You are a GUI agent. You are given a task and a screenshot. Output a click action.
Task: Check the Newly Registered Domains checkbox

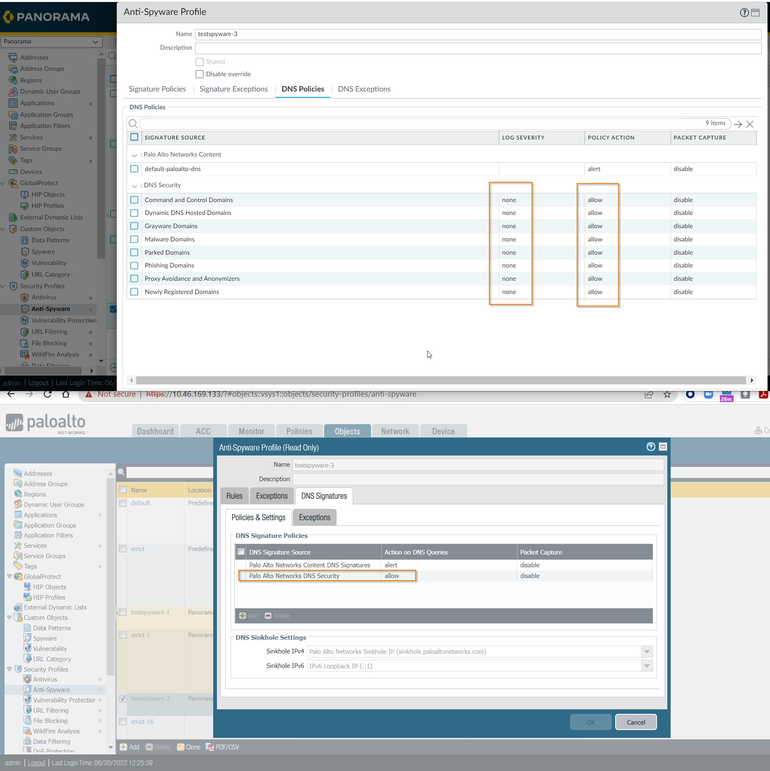click(134, 292)
